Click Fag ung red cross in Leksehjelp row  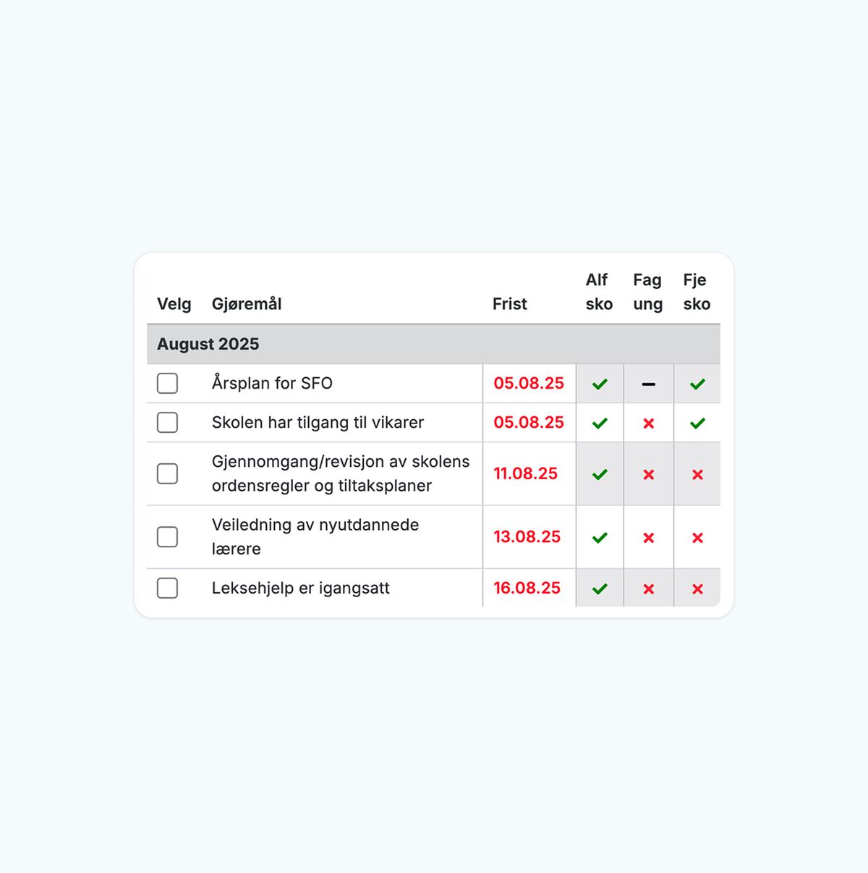pyautogui.click(x=649, y=589)
